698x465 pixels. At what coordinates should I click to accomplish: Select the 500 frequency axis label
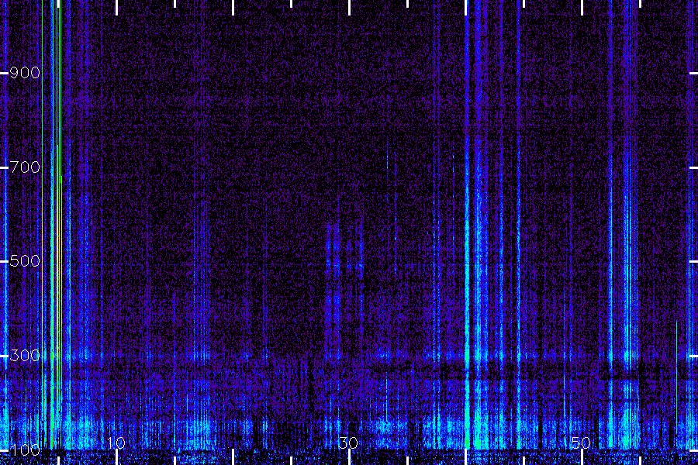(25, 260)
